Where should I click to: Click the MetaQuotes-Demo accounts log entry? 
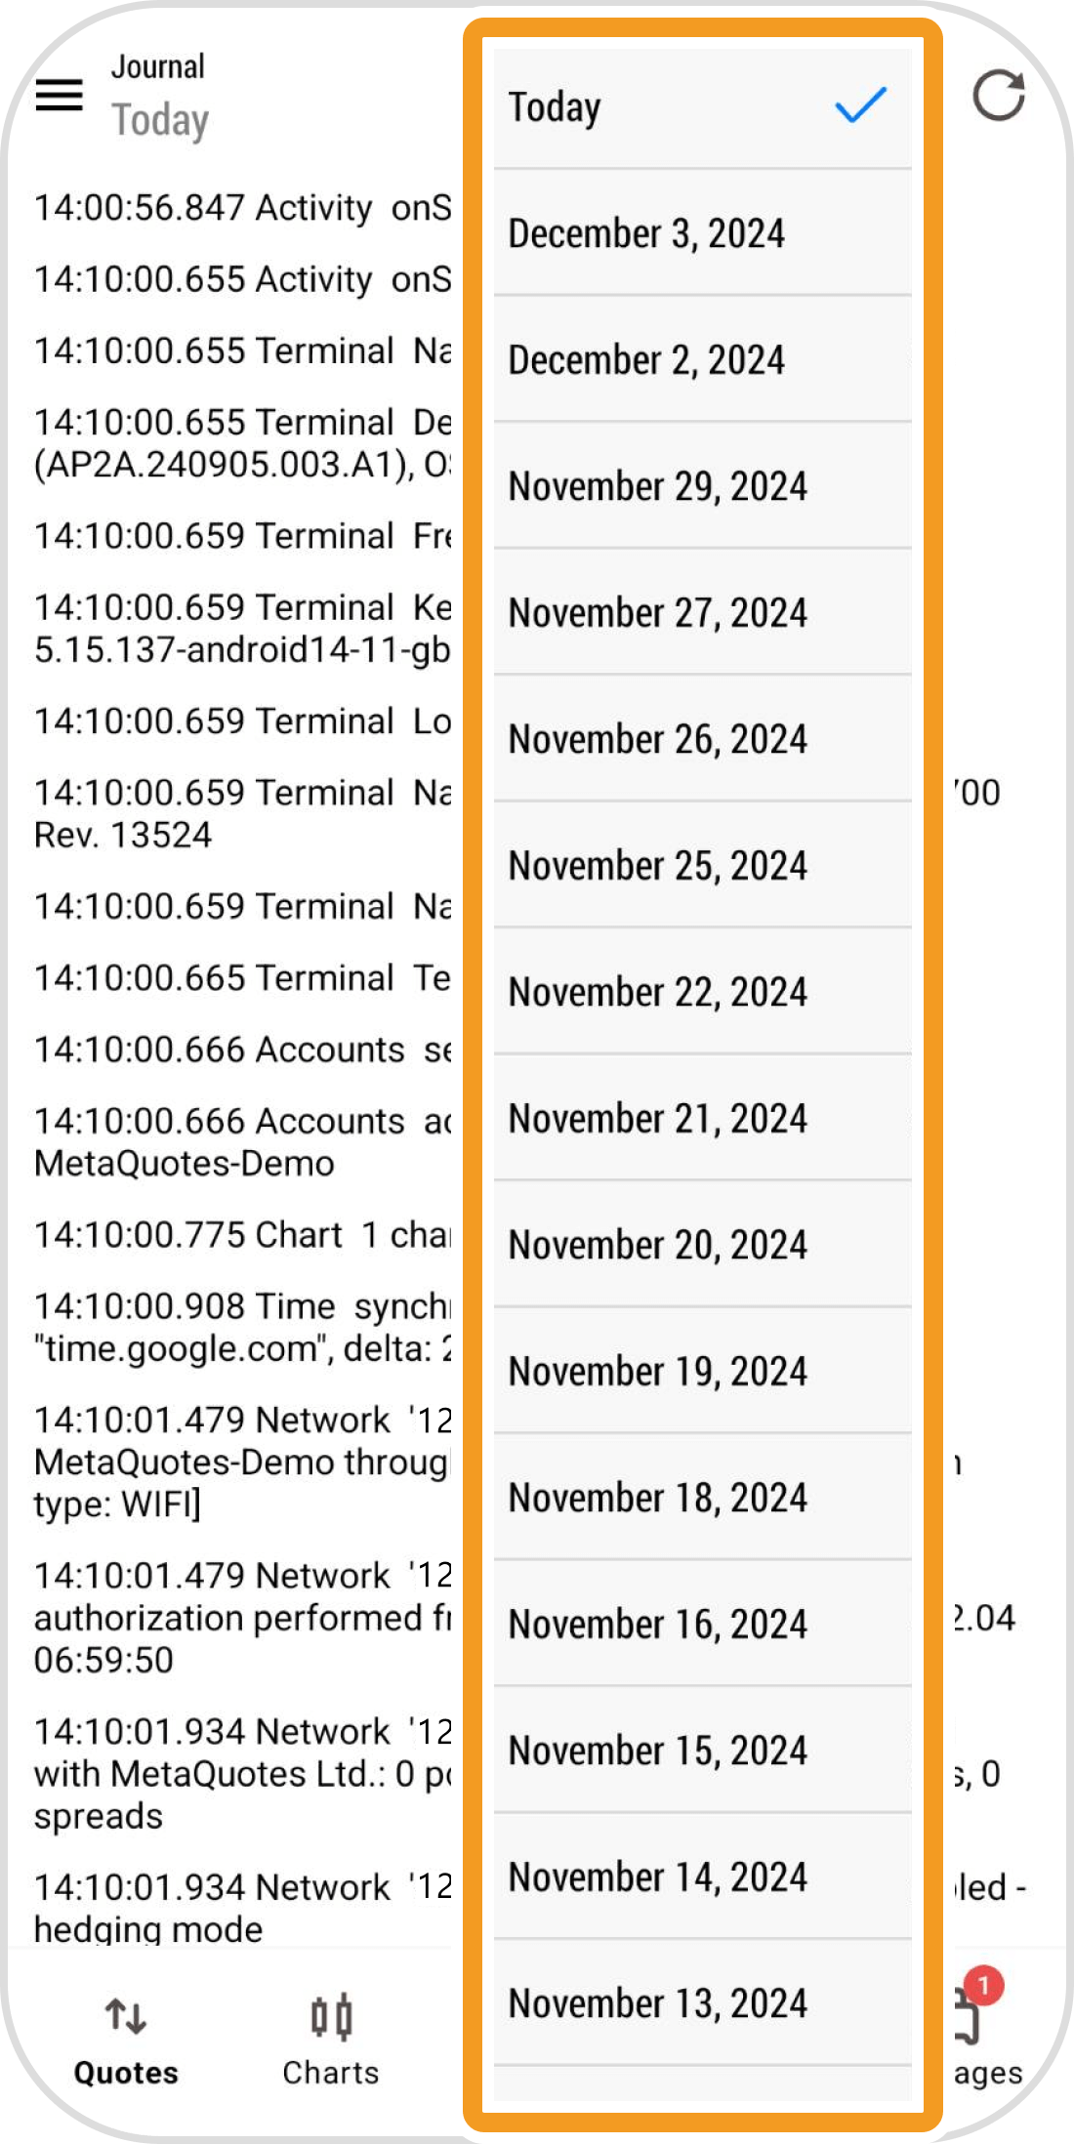point(186,1163)
